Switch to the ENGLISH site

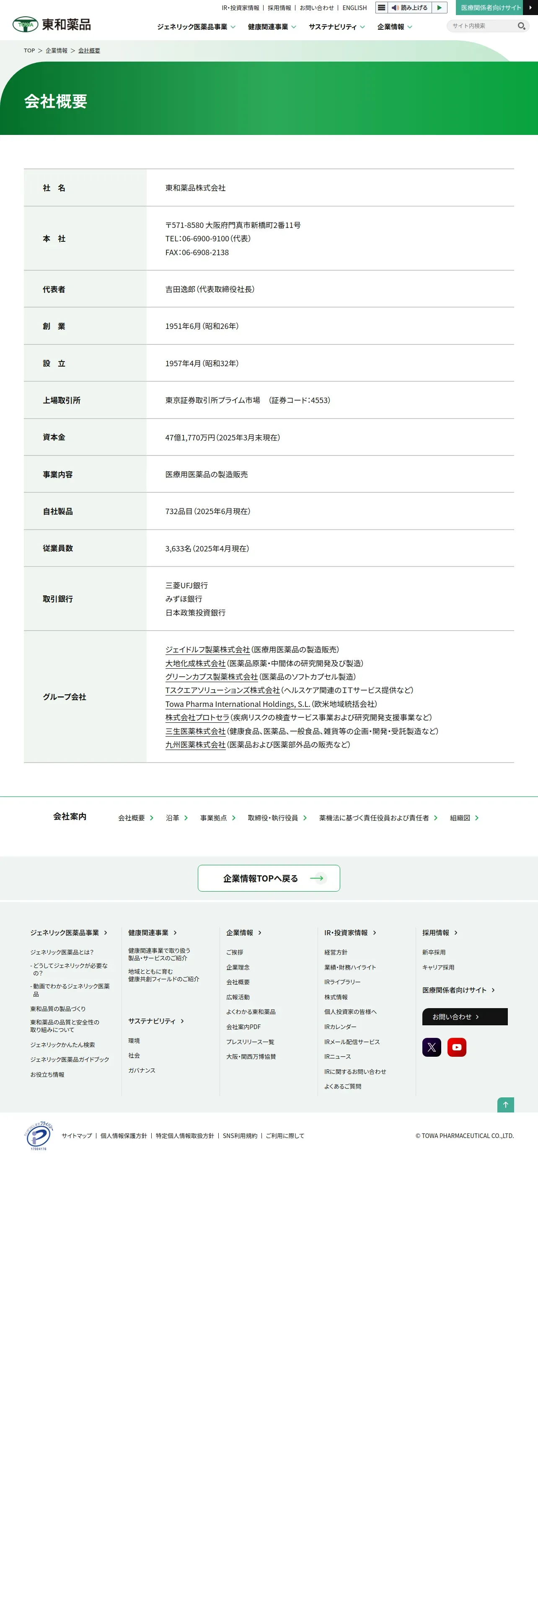[354, 8]
